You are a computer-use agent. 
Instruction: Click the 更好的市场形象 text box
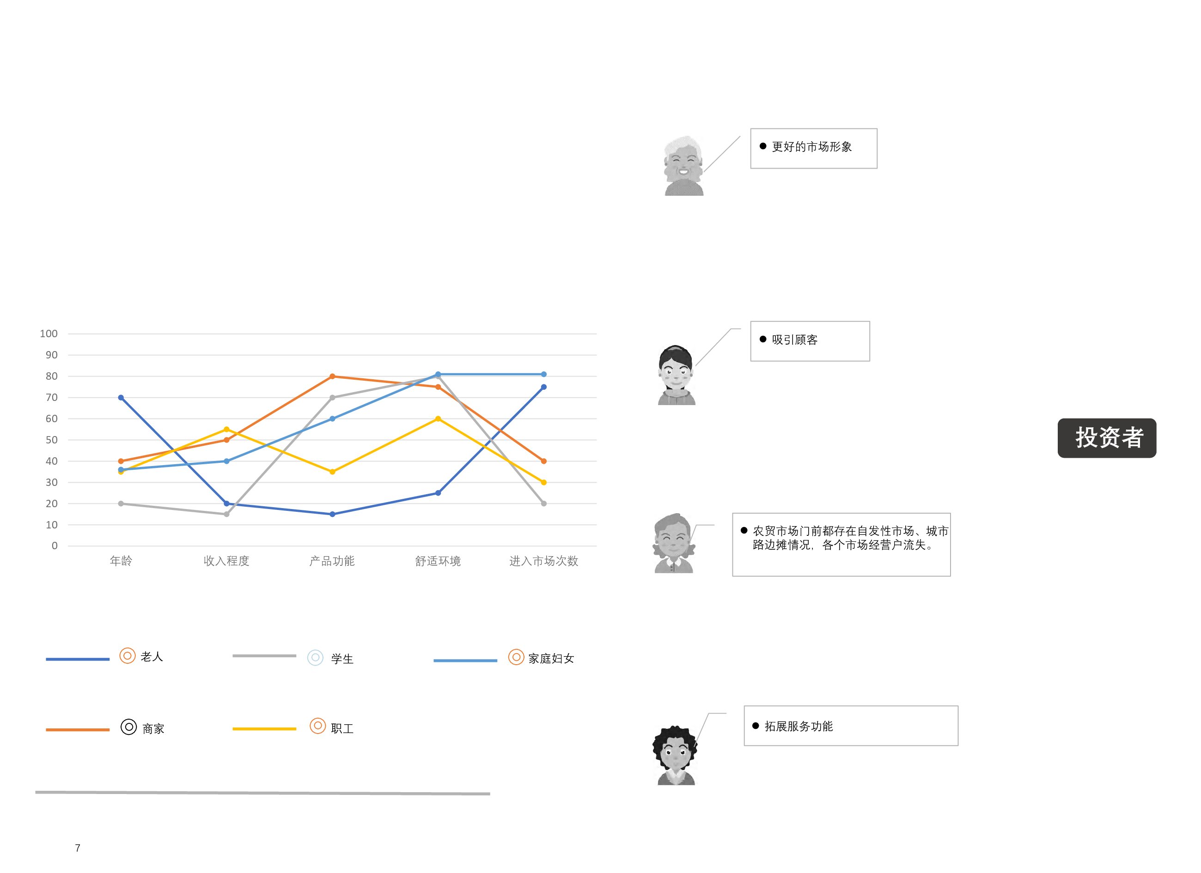tap(813, 148)
